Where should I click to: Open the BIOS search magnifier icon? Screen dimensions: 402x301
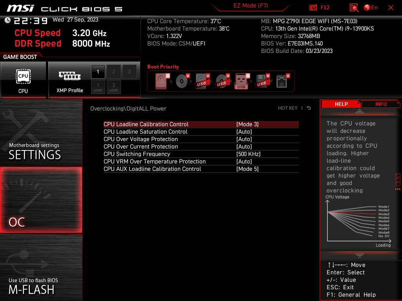tap(354, 7)
